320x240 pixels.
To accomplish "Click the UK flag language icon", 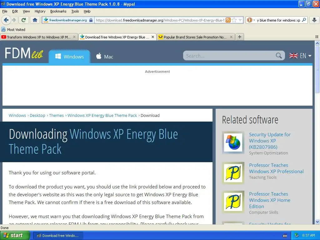I will 293,56.
